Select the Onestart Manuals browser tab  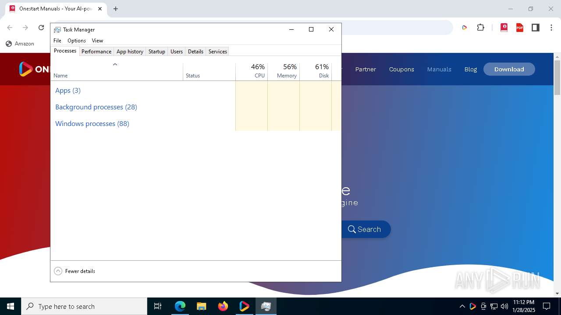coord(56,9)
